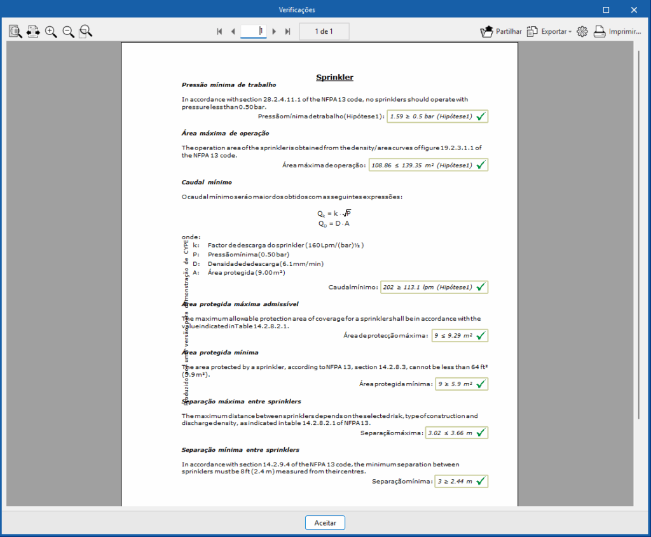Click the 'Área protegida mínima' heading
Screen dimensions: 651x537
point(220,352)
